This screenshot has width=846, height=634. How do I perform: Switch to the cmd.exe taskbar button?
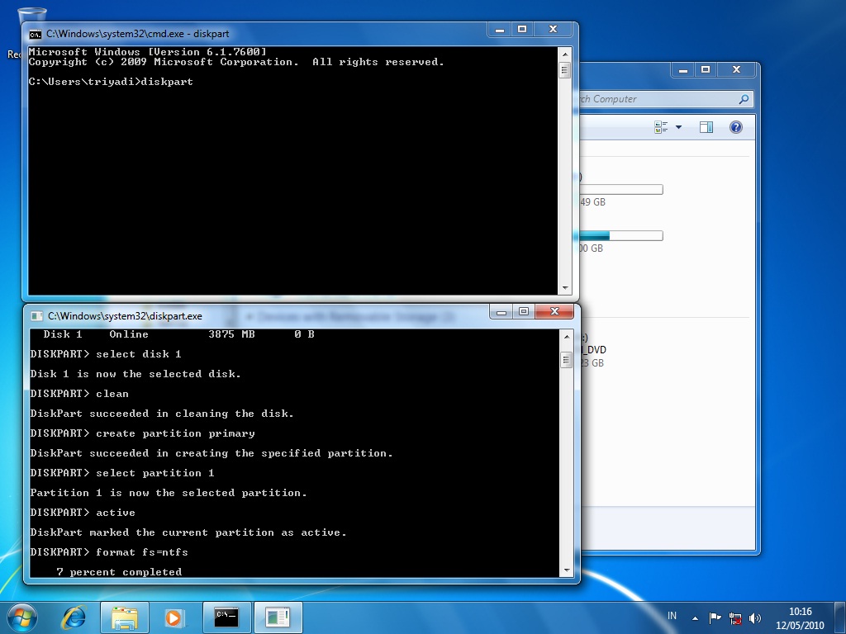click(226, 617)
